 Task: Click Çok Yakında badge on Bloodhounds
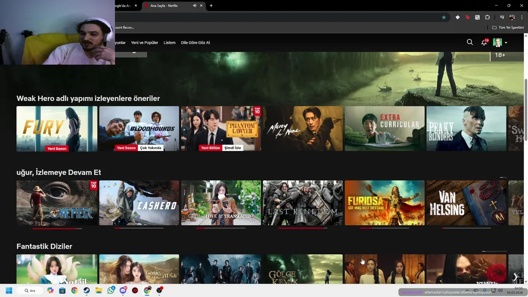[x=151, y=148]
